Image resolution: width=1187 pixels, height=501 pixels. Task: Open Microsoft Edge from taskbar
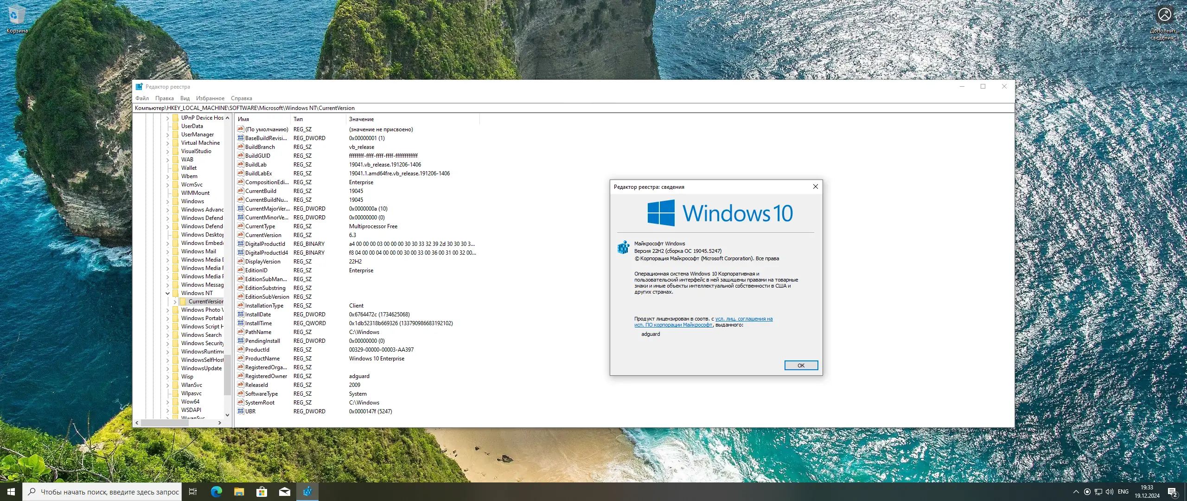[x=216, y=492]
